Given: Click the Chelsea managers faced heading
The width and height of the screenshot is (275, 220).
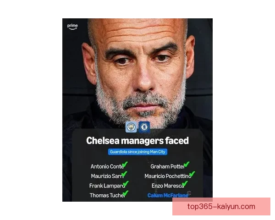Looking at the screenshot, I should point(137,141).
